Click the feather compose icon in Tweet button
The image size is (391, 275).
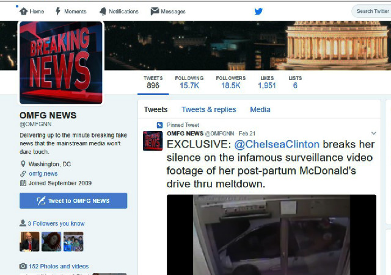[41, 201]
